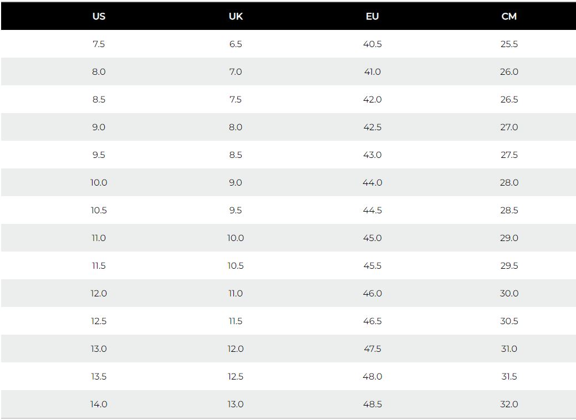Image resolution: width=576 pixels, height=420 pixels.
Task: Click EU value 47.5
Action: point(372,349)
